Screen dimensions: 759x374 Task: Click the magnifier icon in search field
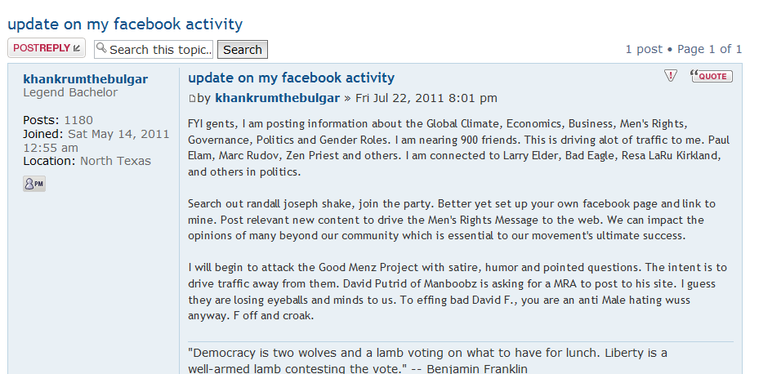click(x=101, y=47)
